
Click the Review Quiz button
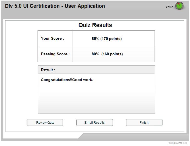click(x=45, y=122)
